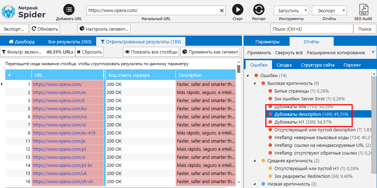
Task: Click the Netpeak Spider logo icon
Action: coord(8,12)
